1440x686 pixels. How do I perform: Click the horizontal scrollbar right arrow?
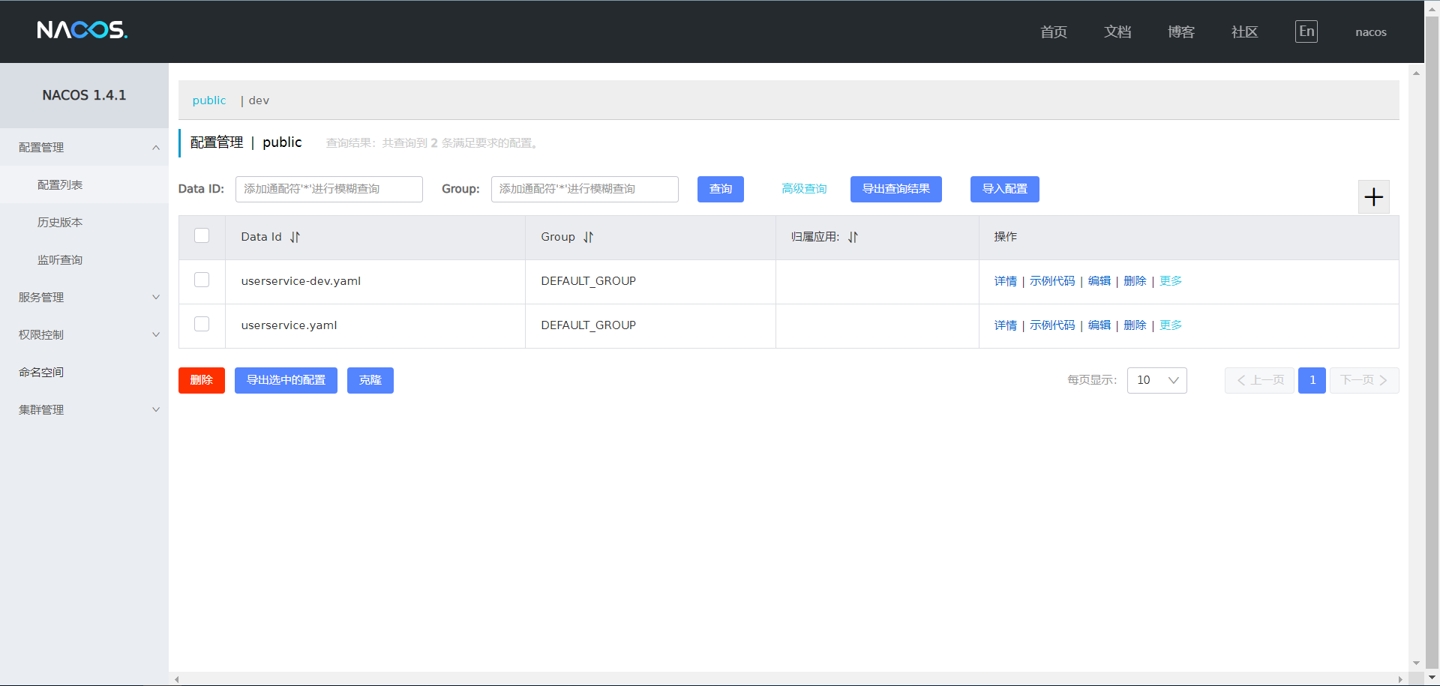pos(1400,679)
